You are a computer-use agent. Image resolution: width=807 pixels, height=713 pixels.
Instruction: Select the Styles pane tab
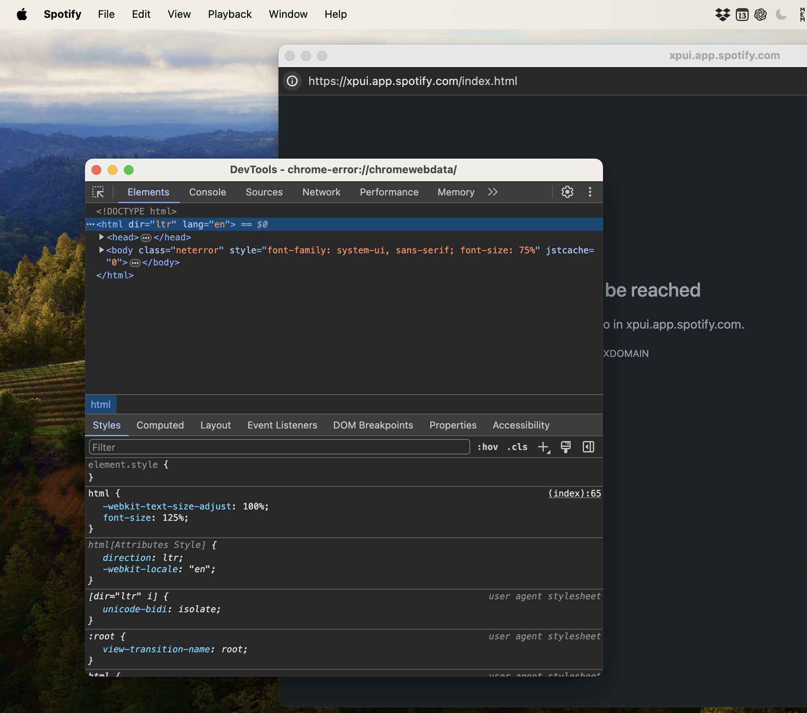click(106, 425)
